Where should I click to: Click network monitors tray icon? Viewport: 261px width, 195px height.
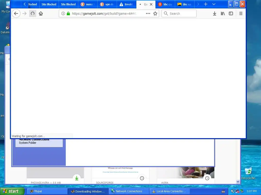coord(233,191)
